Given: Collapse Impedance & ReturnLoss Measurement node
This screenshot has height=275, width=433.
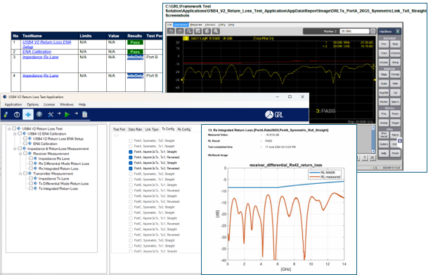Looking at the screenshot, I should 15,149.
